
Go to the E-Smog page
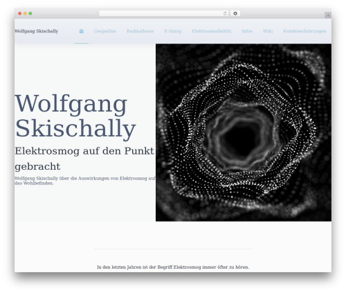[173, 31]
